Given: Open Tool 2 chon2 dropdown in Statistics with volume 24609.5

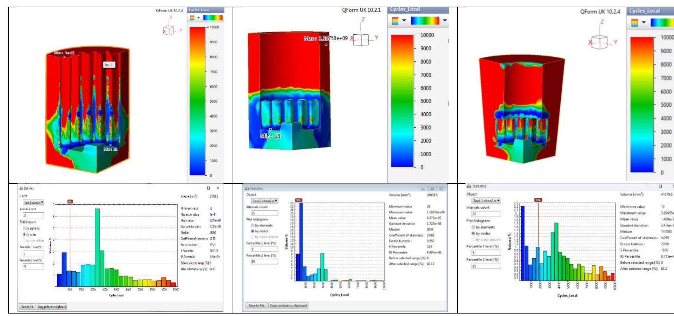Looking at the screenshot, I should tap(265, 201).
